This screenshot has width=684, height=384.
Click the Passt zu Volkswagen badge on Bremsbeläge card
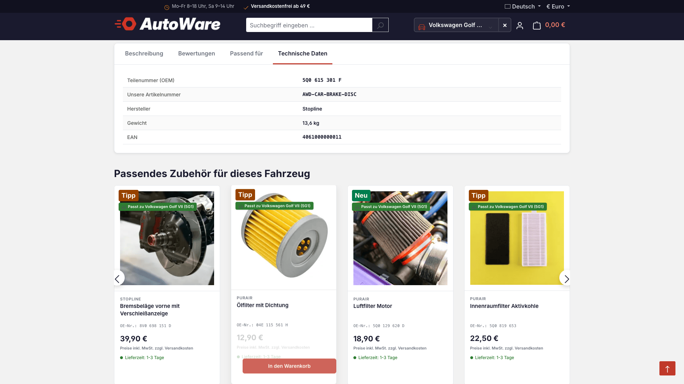[157, 207]
